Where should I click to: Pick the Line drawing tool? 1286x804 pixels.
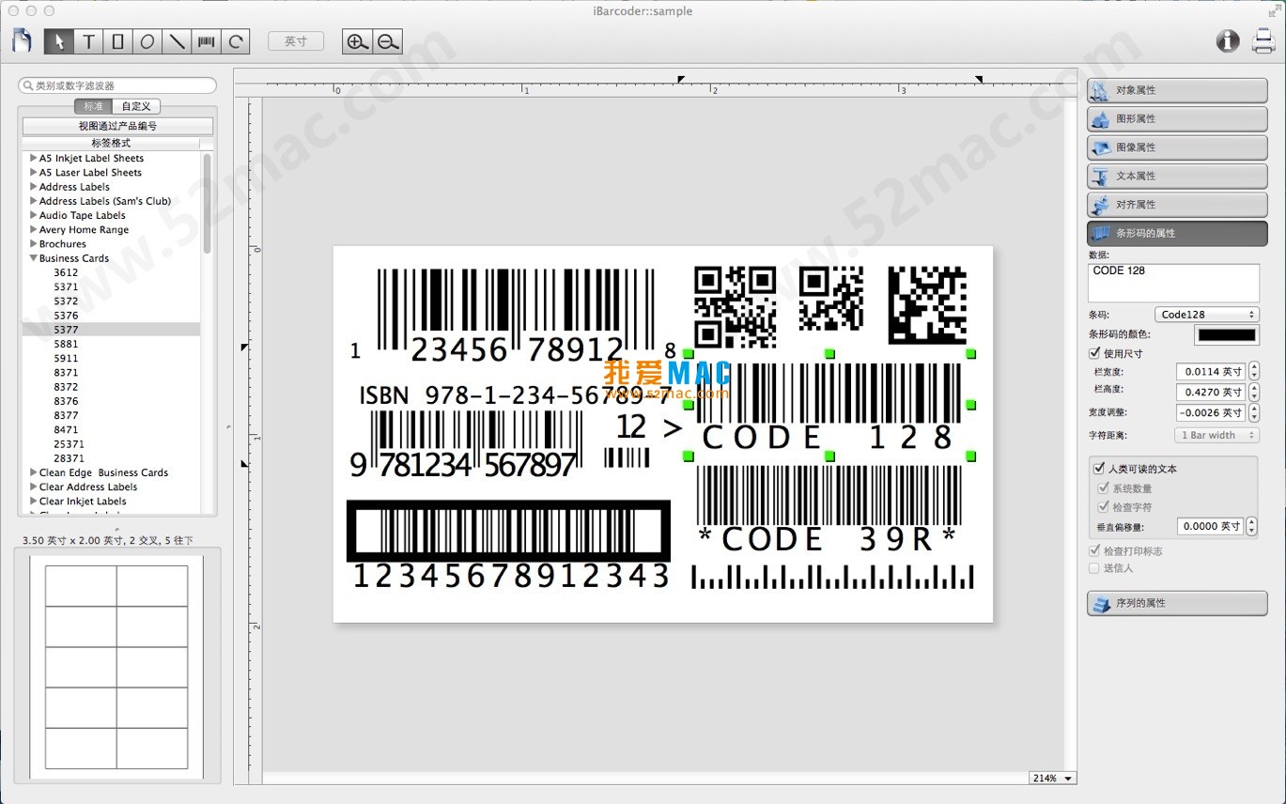(177, 41)
